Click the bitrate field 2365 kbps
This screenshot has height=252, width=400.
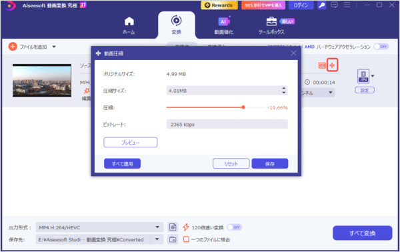[x=227, y=124]
